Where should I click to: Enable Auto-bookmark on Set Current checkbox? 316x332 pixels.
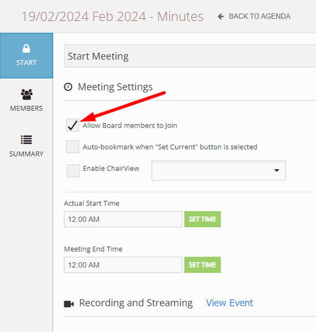tap(73, 146)
